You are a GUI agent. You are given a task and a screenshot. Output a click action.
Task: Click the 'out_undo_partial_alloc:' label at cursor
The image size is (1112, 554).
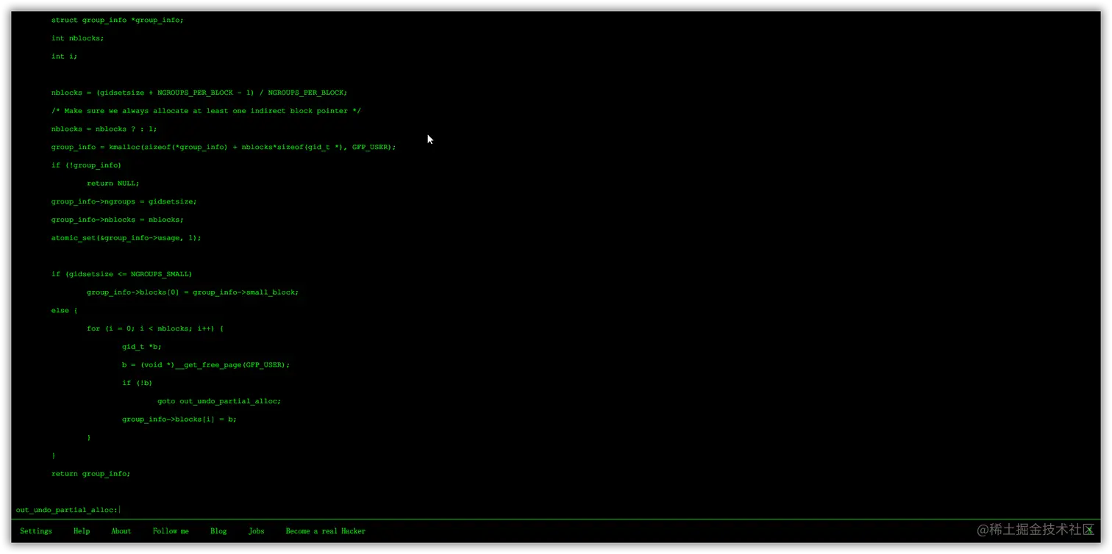coord(66,510)
